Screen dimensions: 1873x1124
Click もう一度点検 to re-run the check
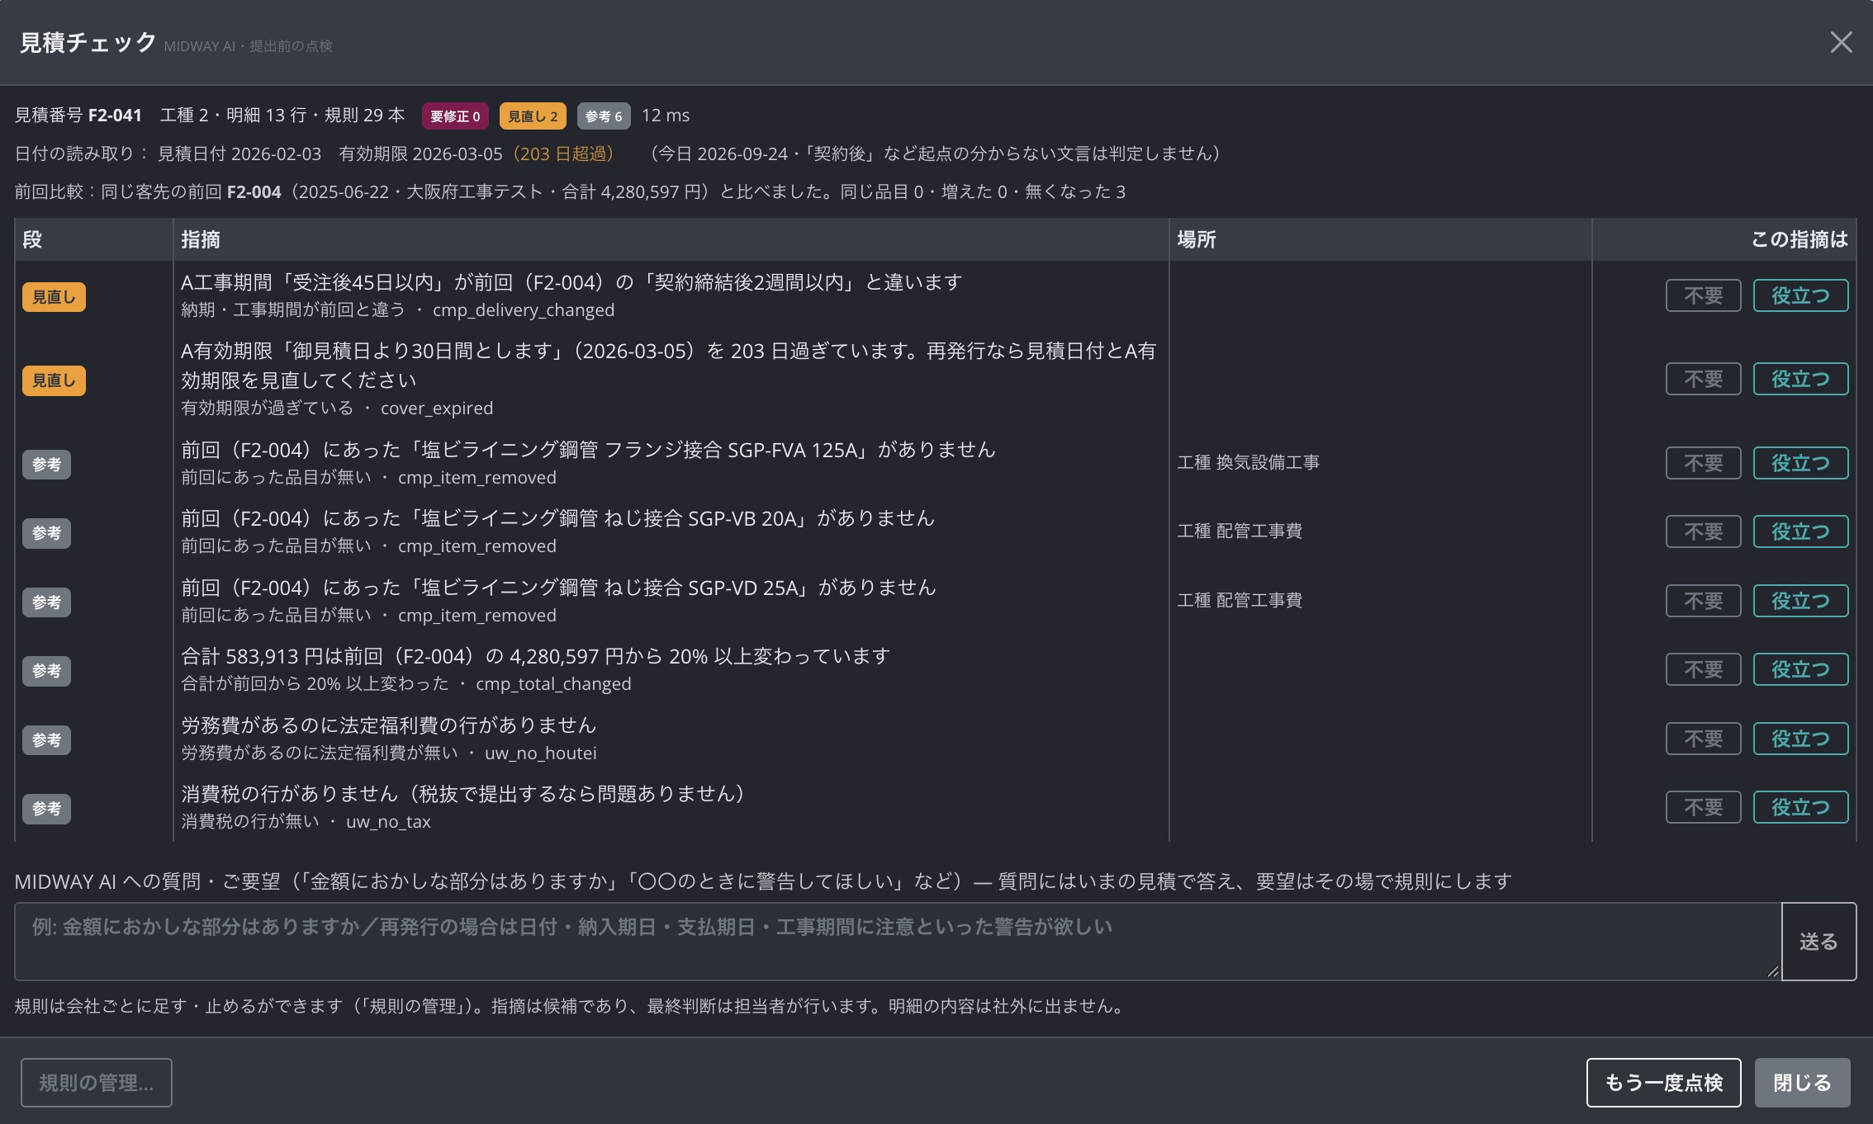click(x=1663, y=1082)
